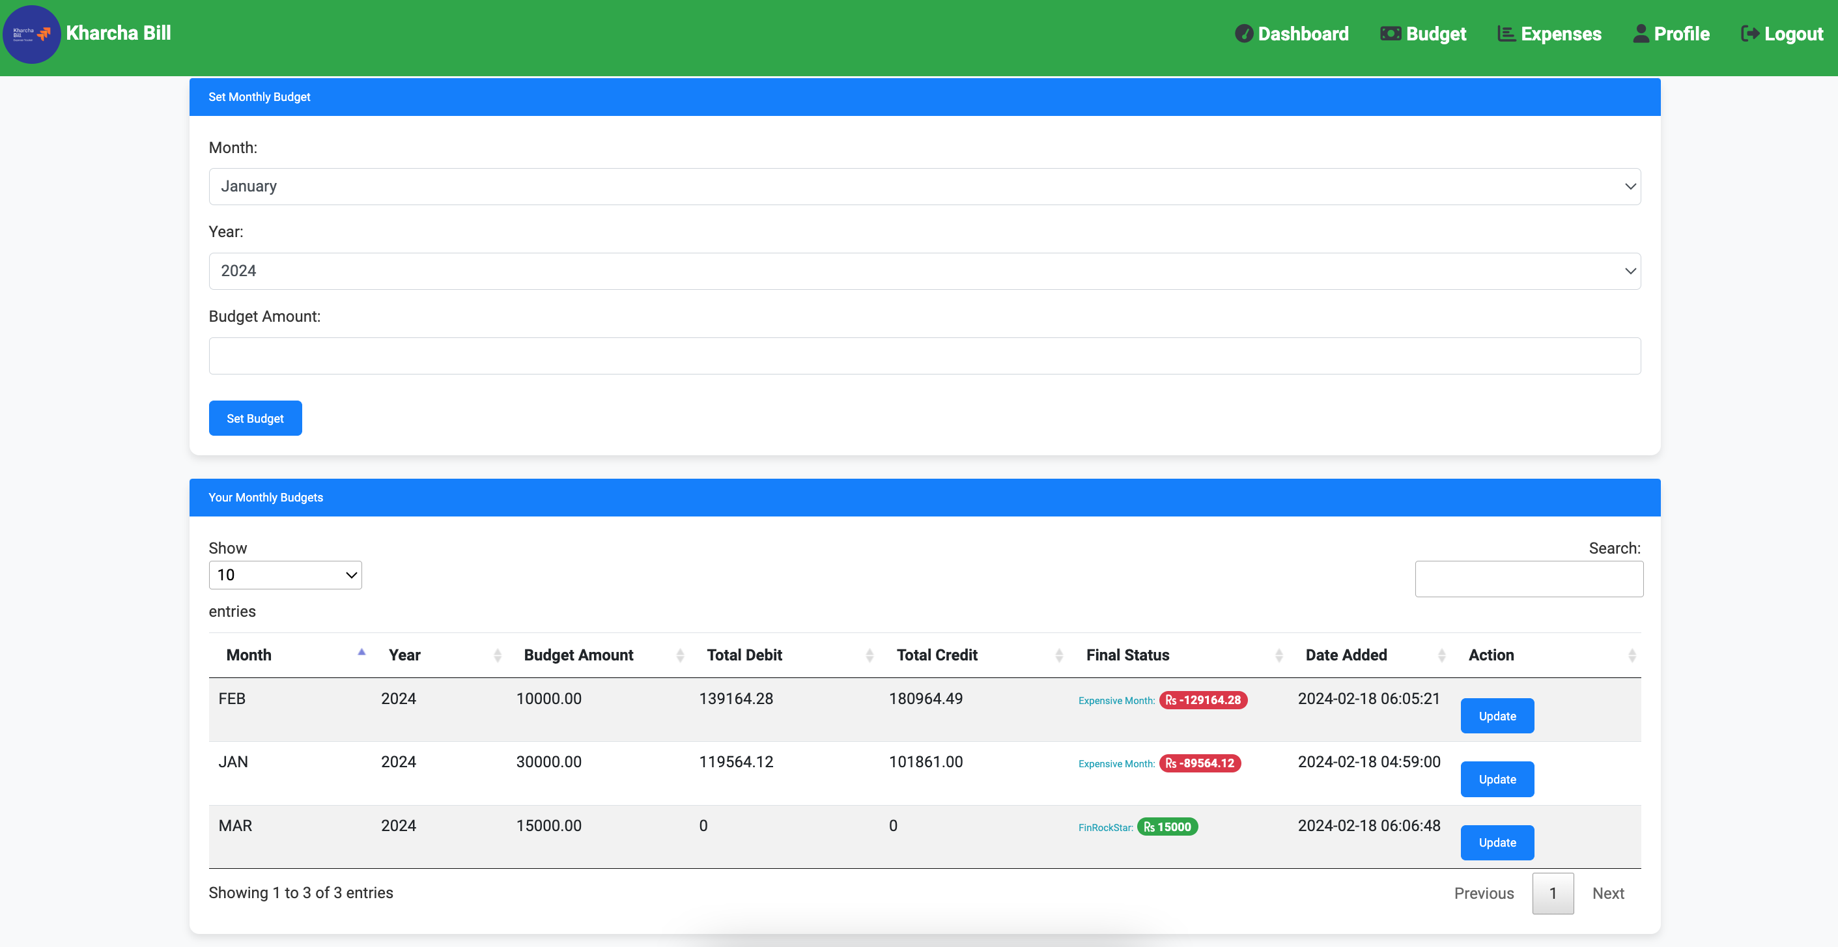Click the Logout arrow icon
The height and width of the screenshot is (947, 1838).
(1749, 33)
